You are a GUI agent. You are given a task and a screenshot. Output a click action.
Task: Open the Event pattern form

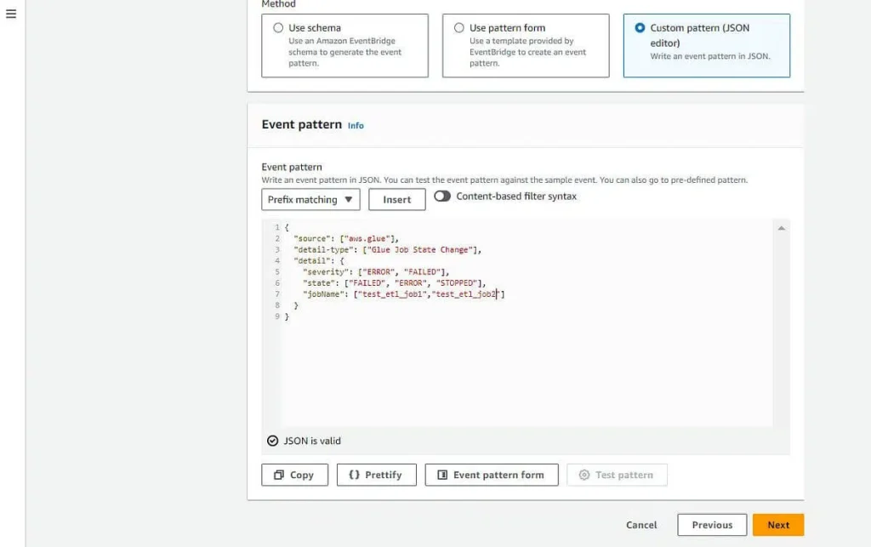point(492,475)
